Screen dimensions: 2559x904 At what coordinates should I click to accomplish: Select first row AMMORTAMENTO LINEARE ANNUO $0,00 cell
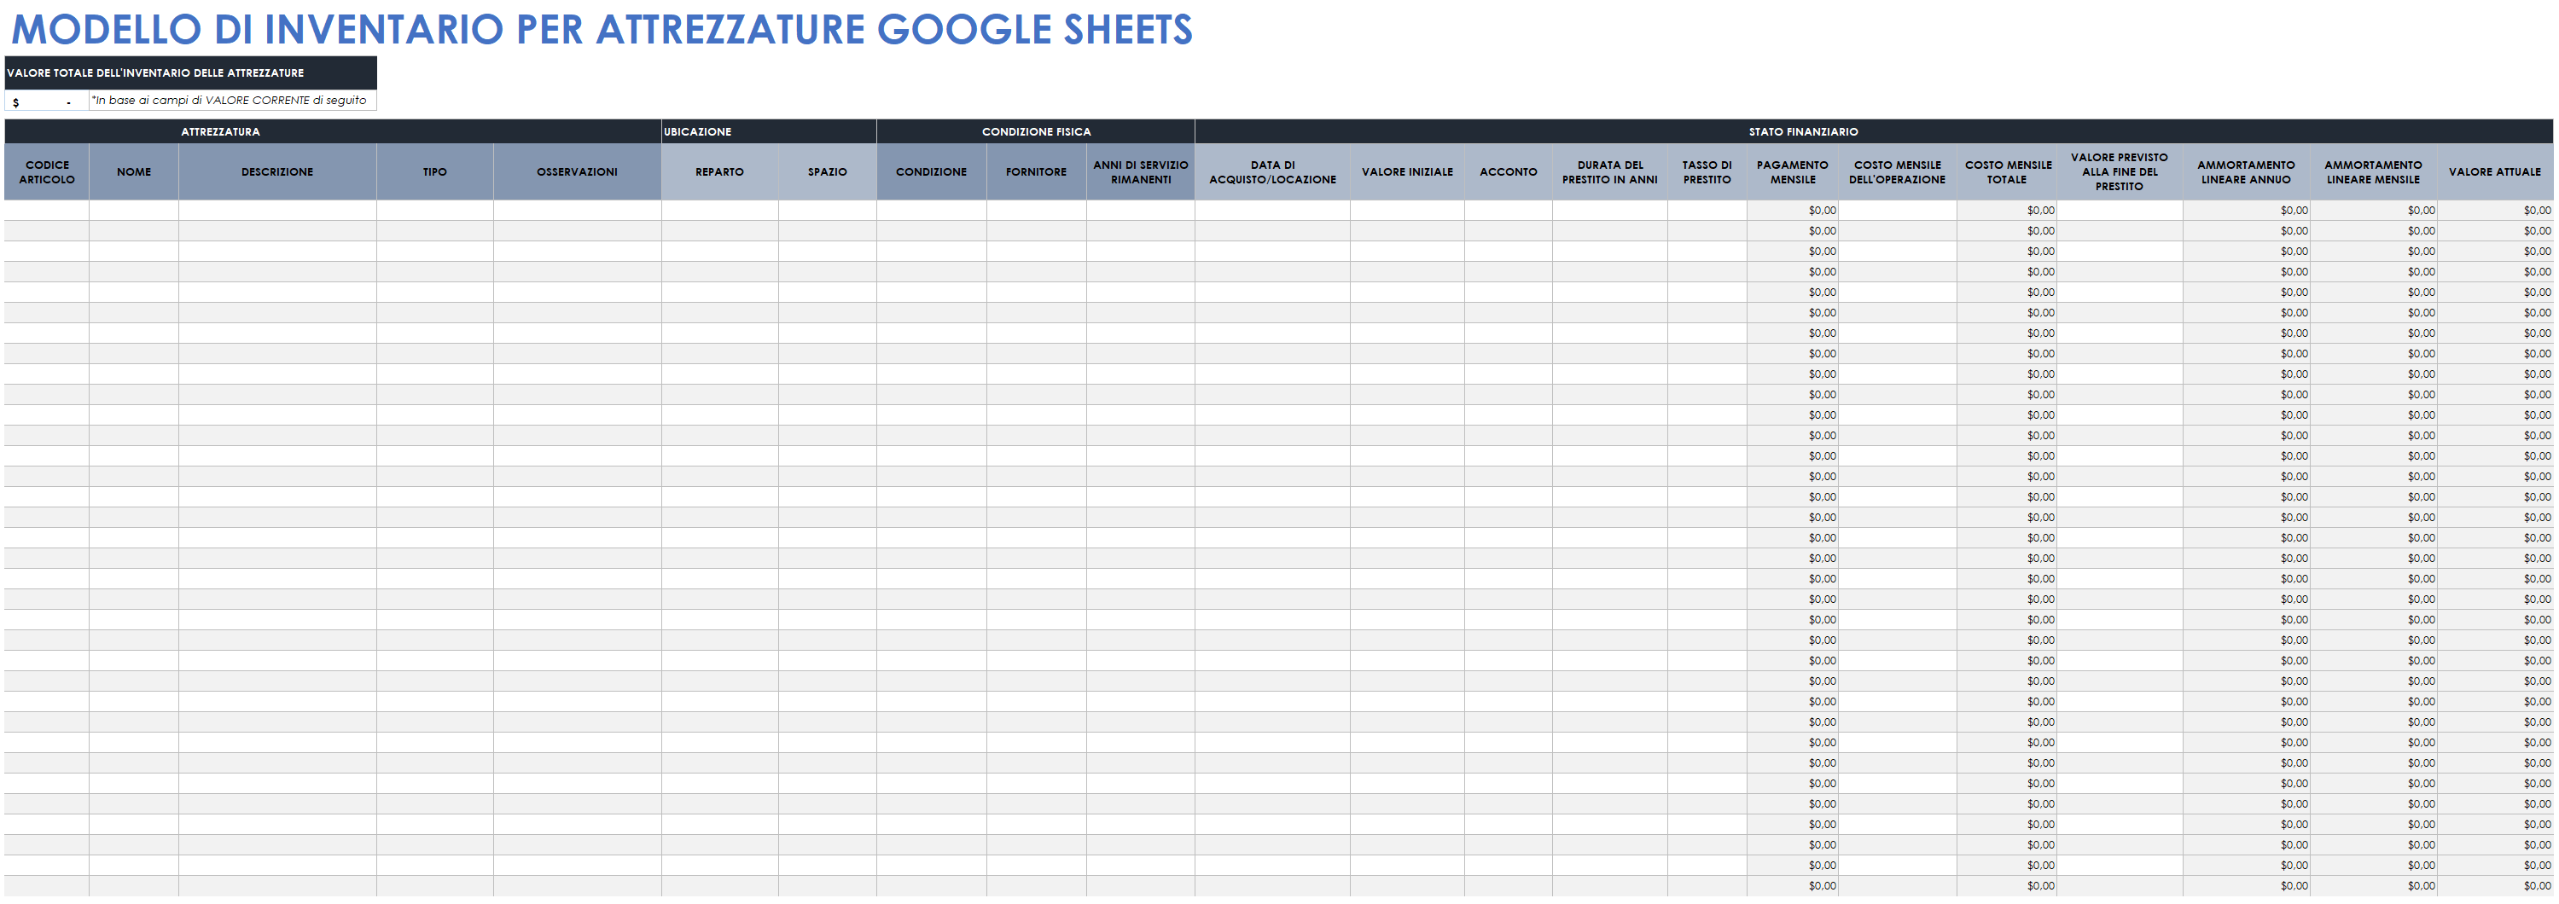[x=2246, y=211]
